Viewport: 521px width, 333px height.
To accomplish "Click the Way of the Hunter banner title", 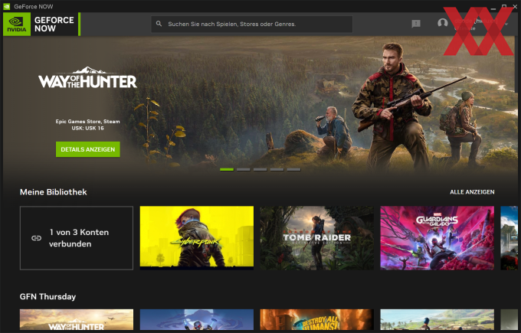I will [87, 77].
